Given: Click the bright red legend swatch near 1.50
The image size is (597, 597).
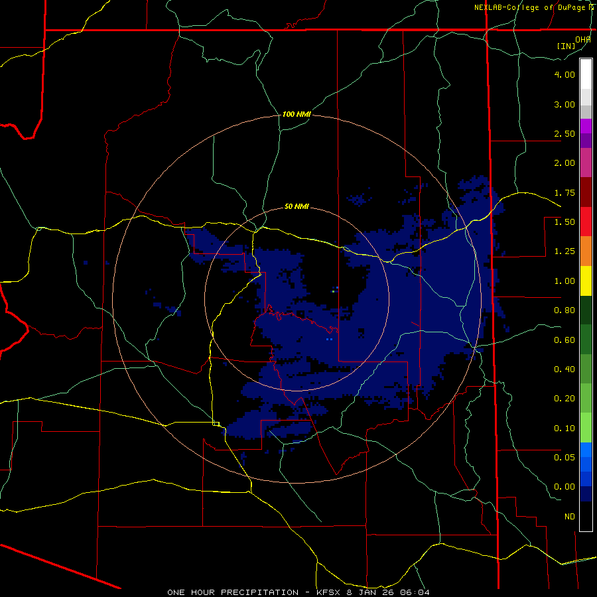Looking at the screenshot, I should (x=586, y=222).
